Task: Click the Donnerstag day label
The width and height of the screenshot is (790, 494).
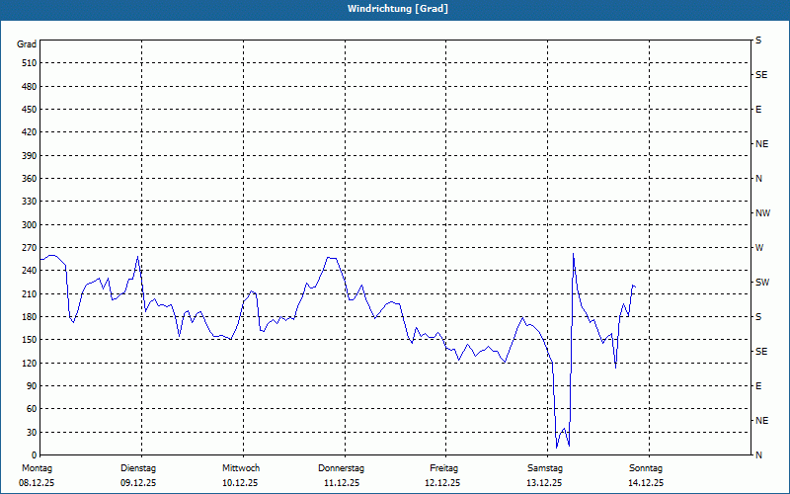Action: point(342,467)
